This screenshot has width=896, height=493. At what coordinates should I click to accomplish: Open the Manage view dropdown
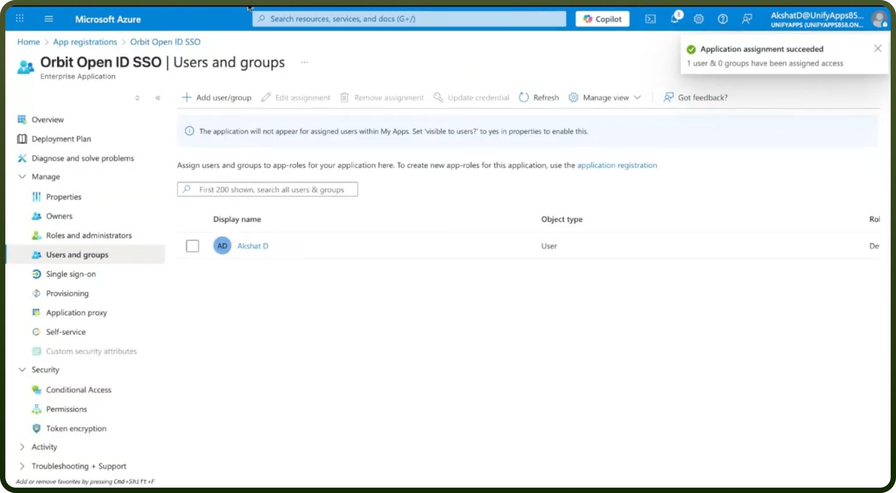tap(605, 97)
